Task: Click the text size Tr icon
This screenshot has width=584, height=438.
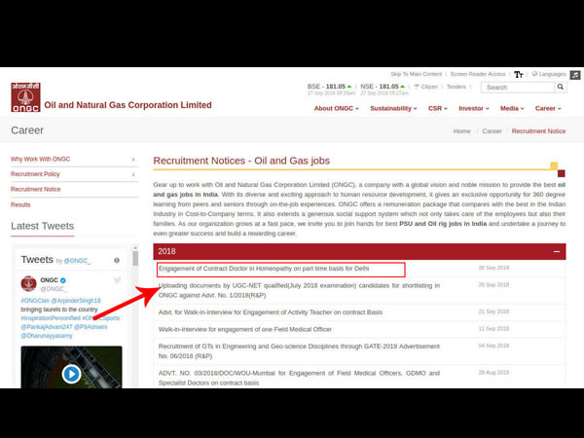Action: [519, 75]
